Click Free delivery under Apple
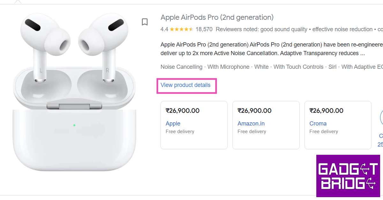 coord(180,132)
